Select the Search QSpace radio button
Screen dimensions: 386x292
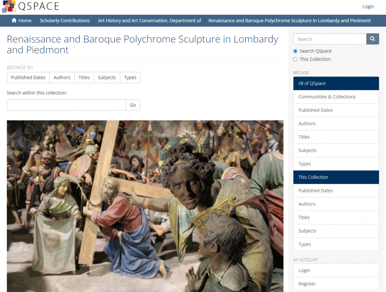(x=296, y=51)
